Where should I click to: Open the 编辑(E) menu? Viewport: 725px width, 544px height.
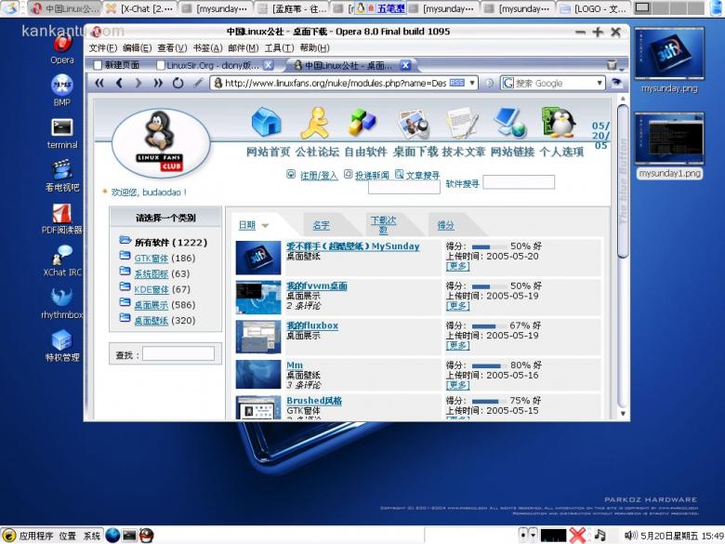[x=138, y=47]
